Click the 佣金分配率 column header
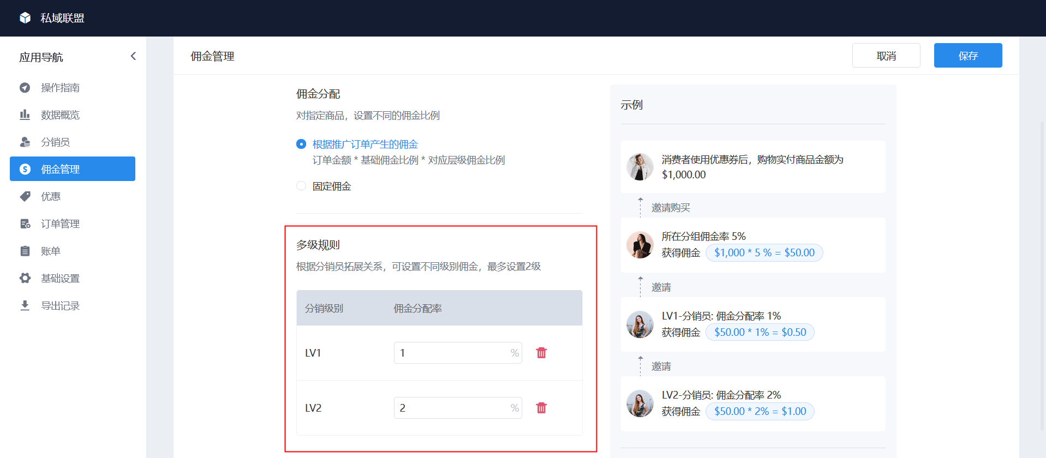 418,308
